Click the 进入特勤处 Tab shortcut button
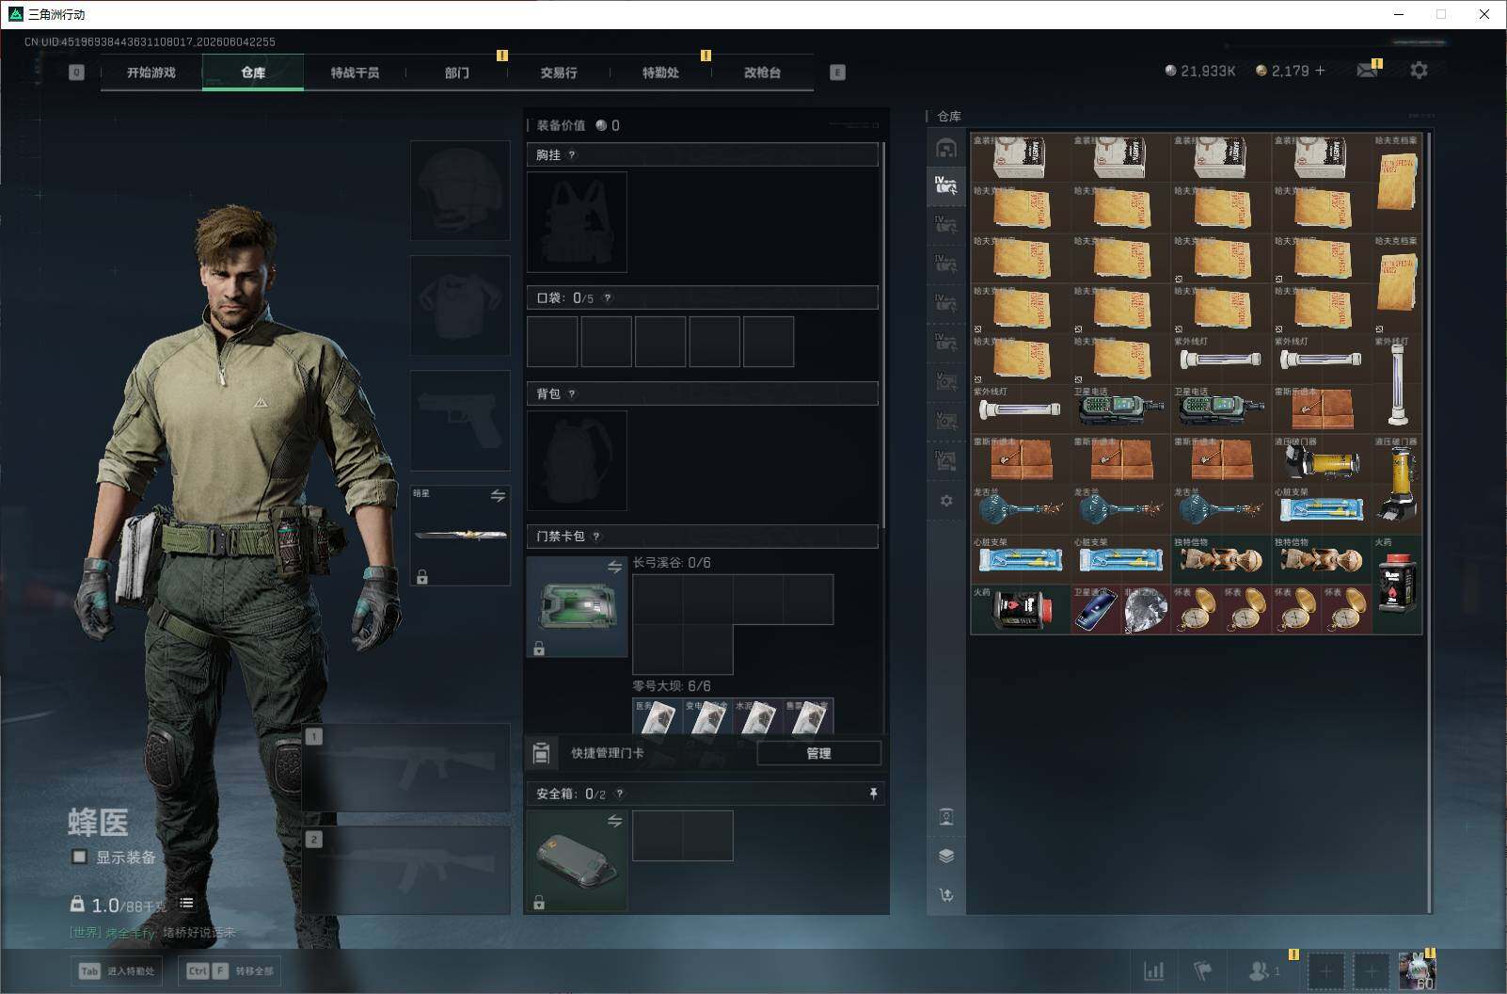 (x=117, y=971)
